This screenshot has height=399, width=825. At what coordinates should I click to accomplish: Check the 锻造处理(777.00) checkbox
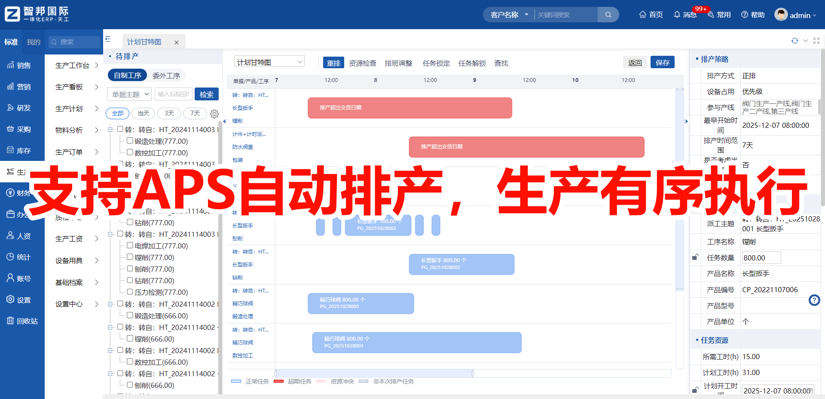pyautogui.click(x=130, y=141)
